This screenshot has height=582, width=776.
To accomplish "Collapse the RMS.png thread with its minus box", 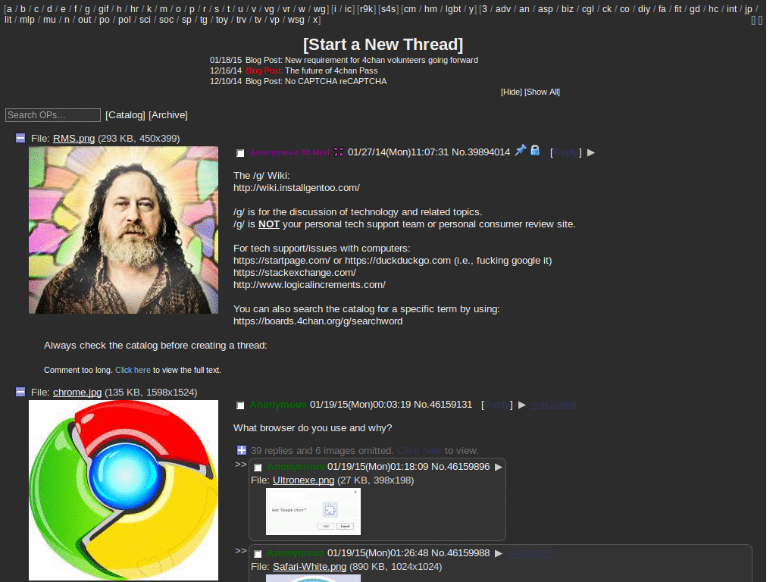I will tap(20, 138).
